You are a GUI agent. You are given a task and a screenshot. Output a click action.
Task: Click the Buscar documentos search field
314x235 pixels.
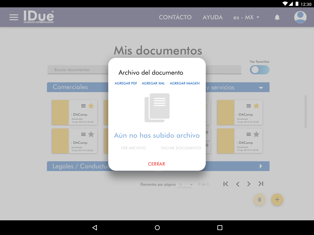78,70
